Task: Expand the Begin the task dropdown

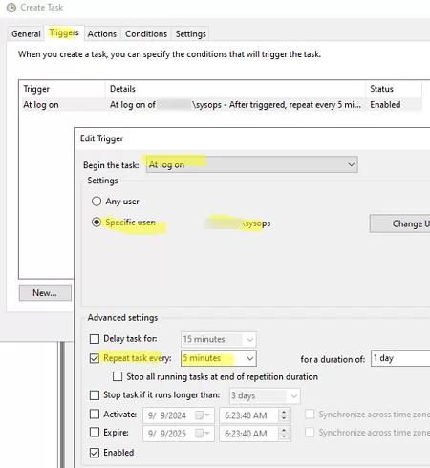Action: tap(251, 164)
